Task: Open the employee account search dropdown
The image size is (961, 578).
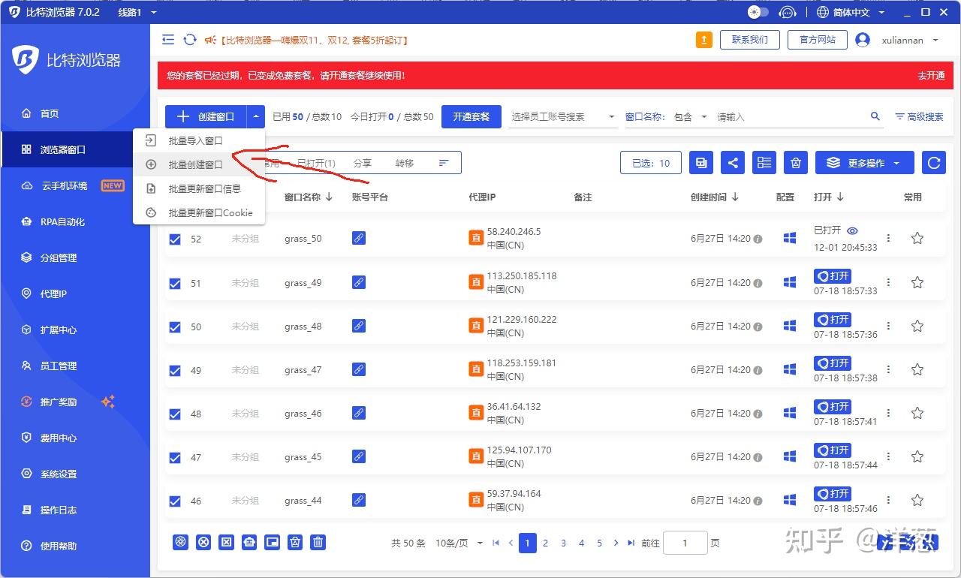Action: pyautogui.click(x=563, y=116)
